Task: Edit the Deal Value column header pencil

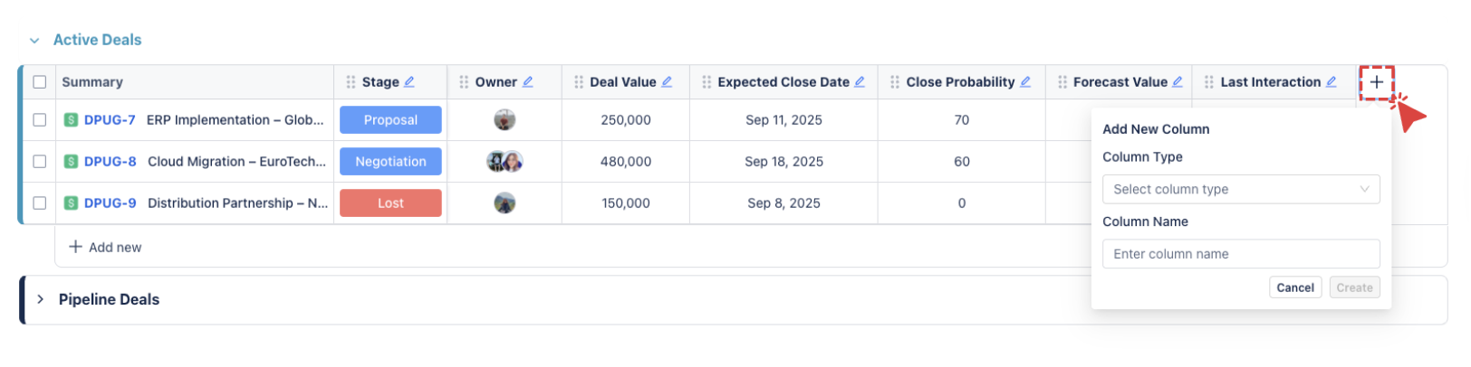Action: click(667, 82)
